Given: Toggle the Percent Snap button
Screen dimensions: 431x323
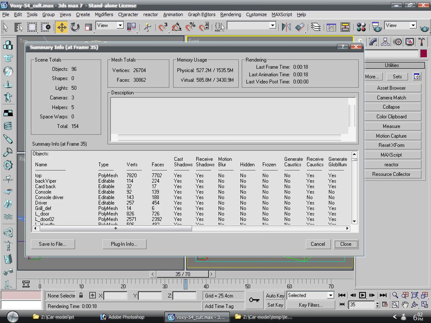Looking at the screenshot, I should [x=190, y=27].
